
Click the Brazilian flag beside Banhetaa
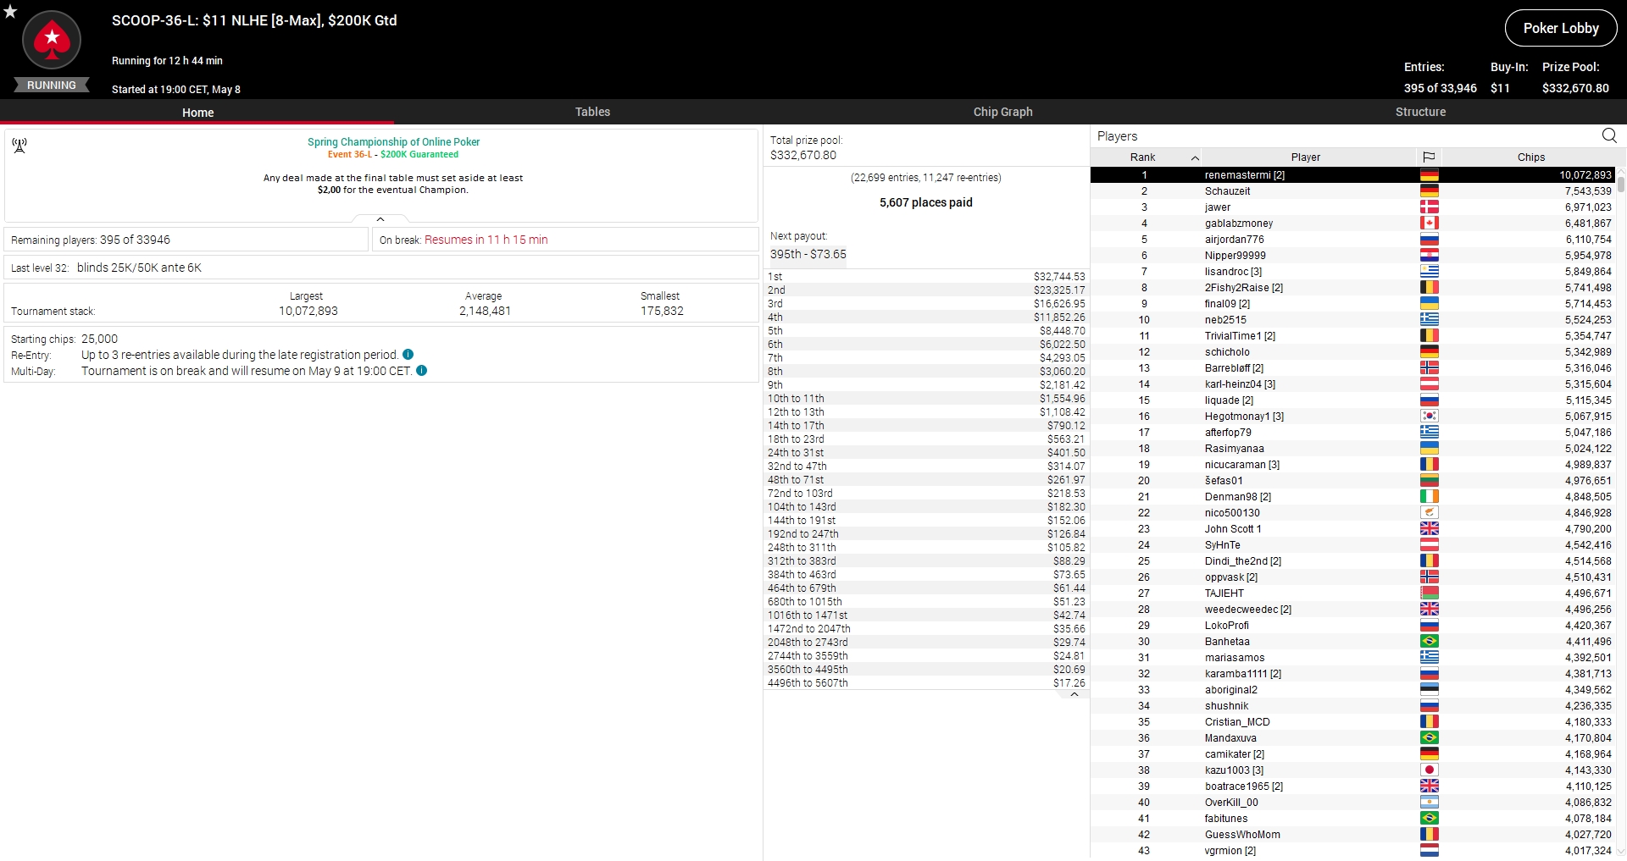1429,642
